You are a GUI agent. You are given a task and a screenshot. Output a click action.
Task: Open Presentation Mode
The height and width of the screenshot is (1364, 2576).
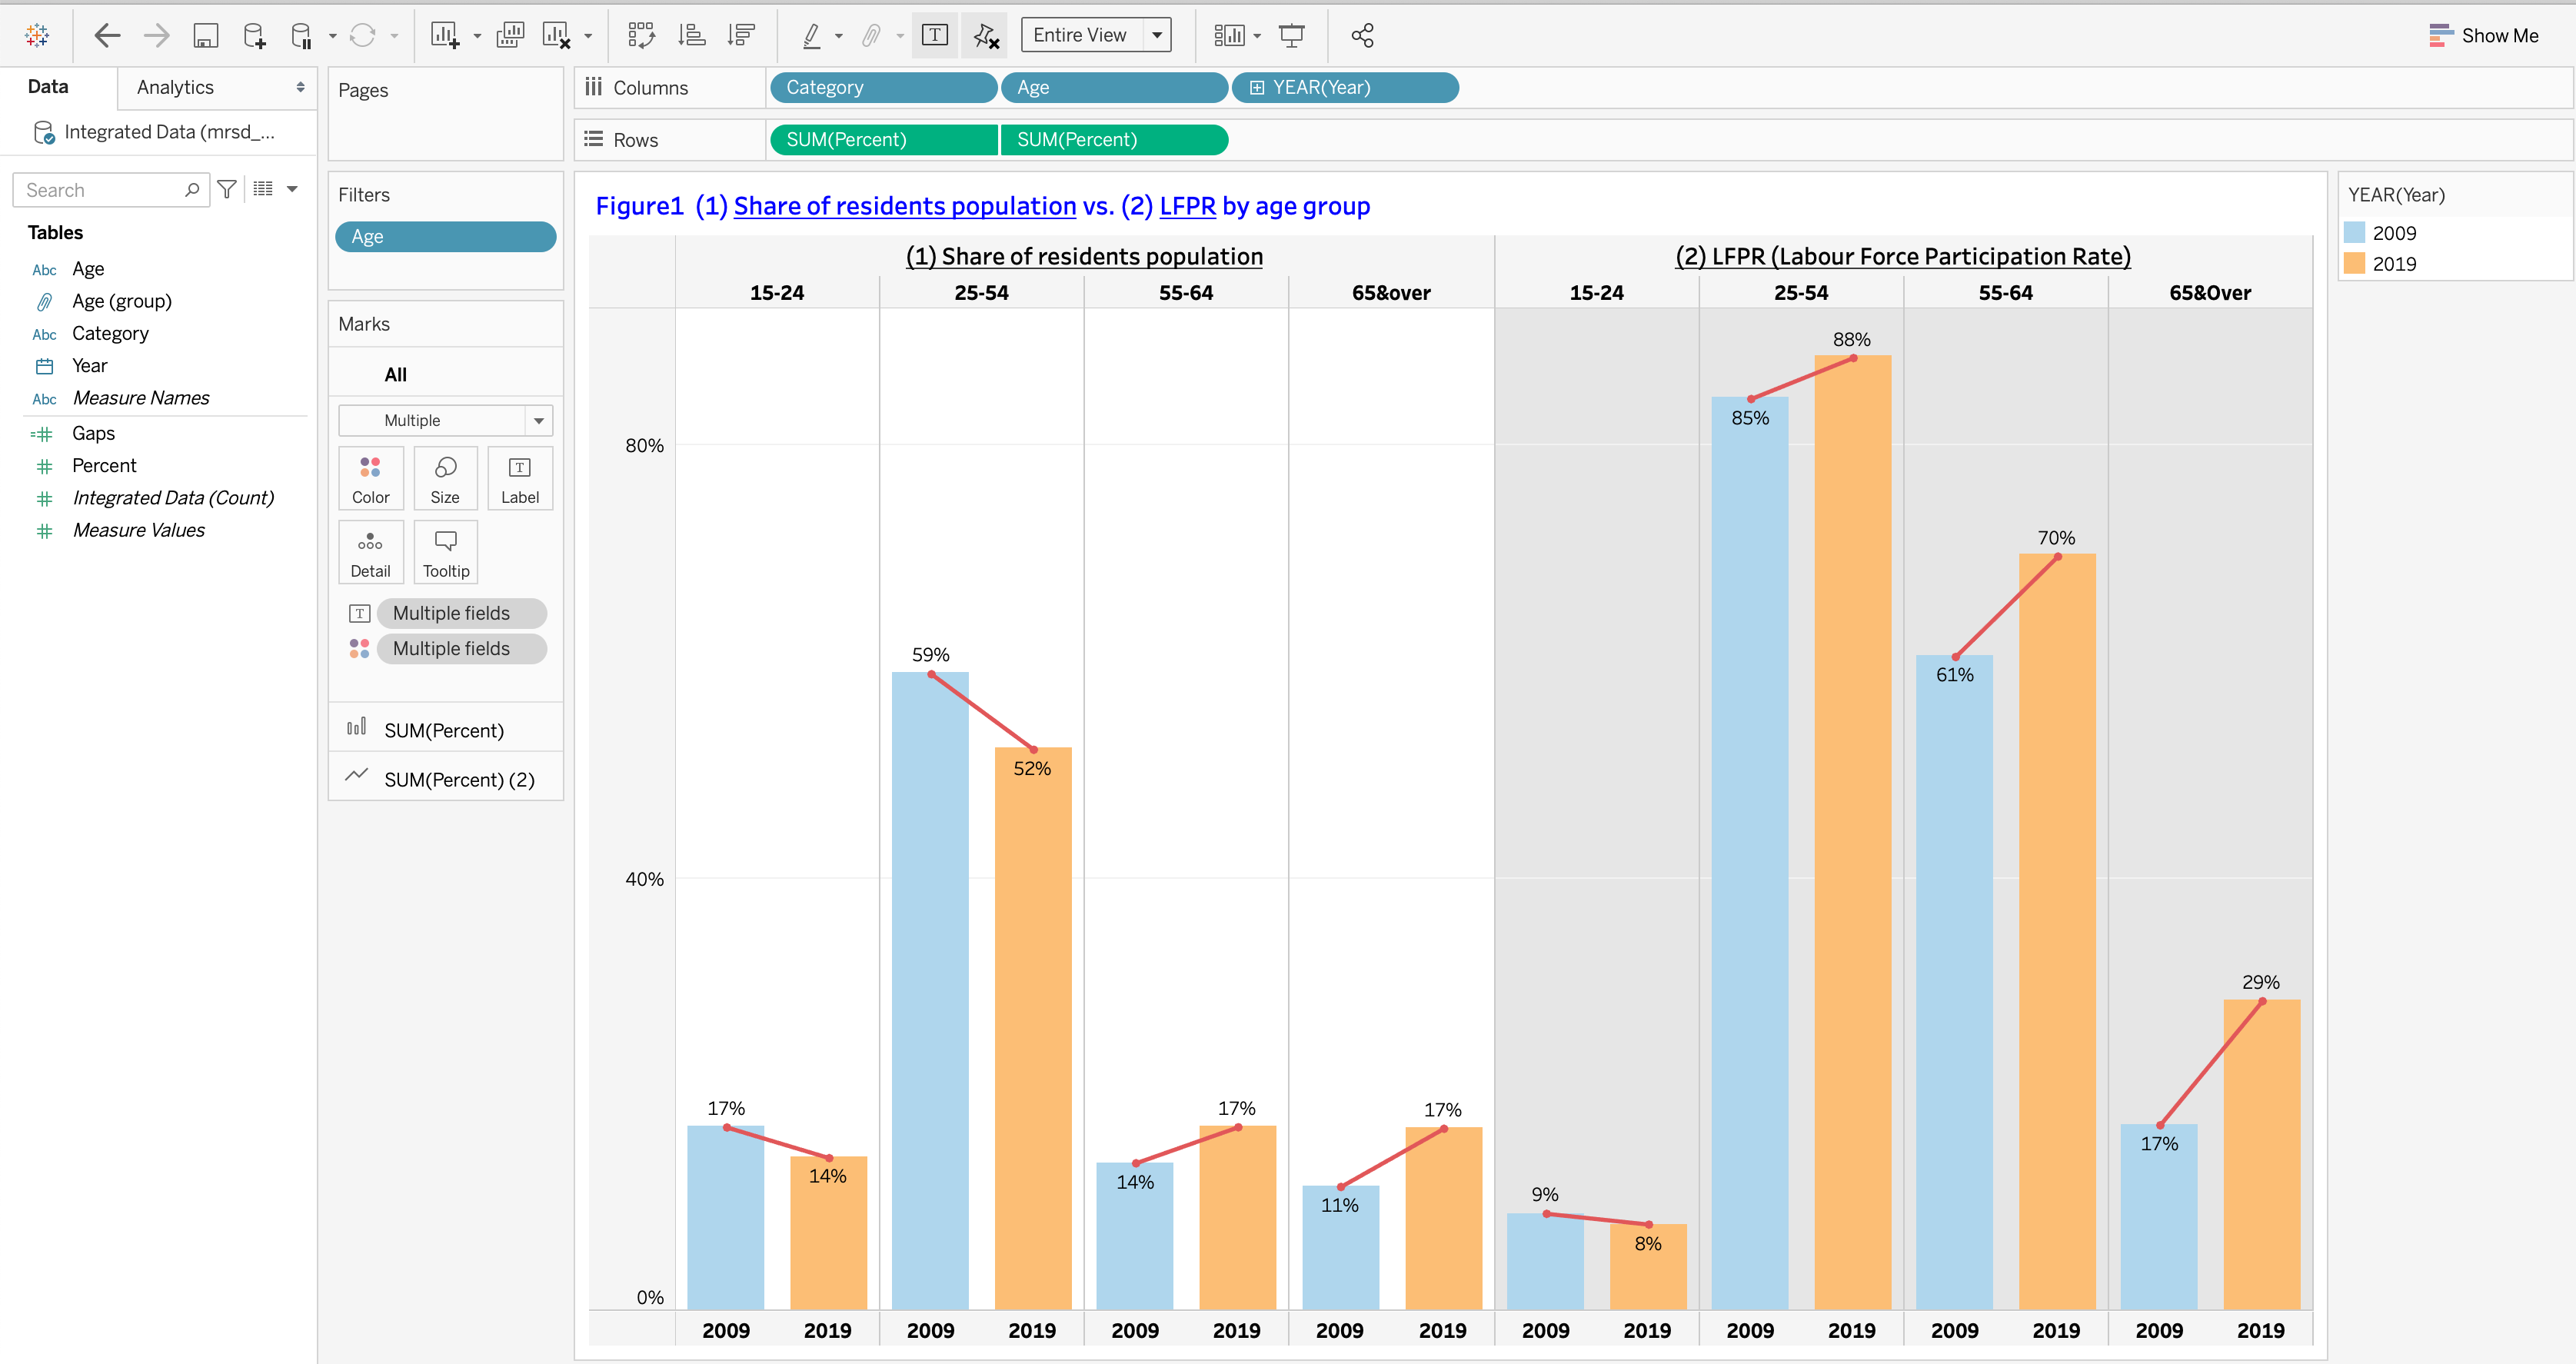(x=1291, y=36)
